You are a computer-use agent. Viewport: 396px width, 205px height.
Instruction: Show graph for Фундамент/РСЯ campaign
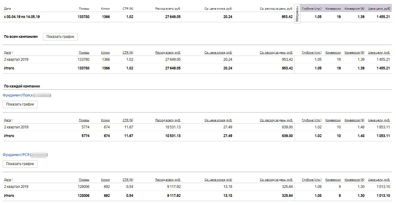click(20, 164)
